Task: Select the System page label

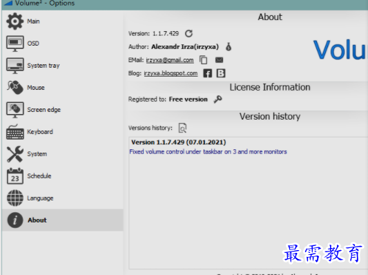Action: tap(37, 154)
